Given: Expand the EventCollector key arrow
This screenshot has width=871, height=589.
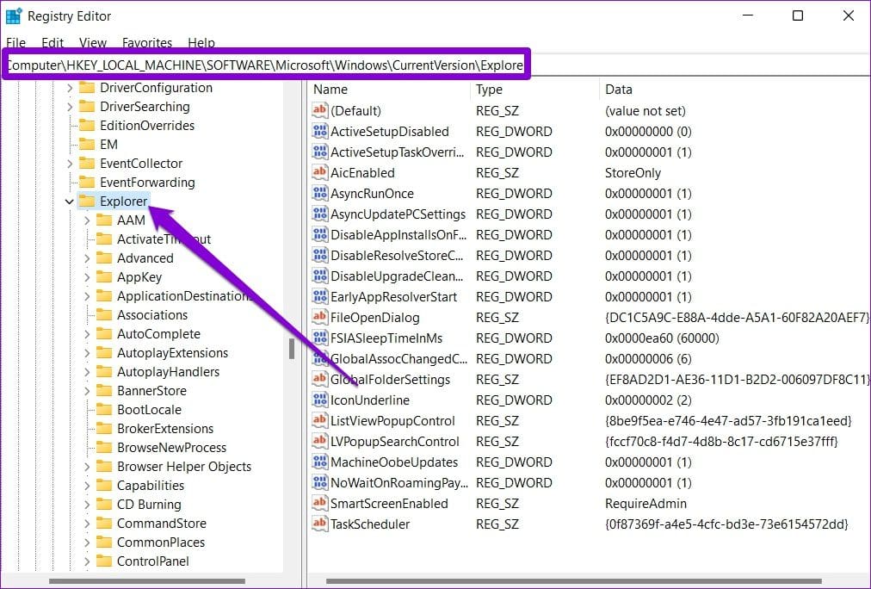Looking at the screenshot, I should tap(70, 164).
